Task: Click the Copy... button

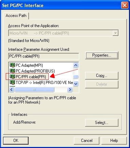Action: pos(102,76)
